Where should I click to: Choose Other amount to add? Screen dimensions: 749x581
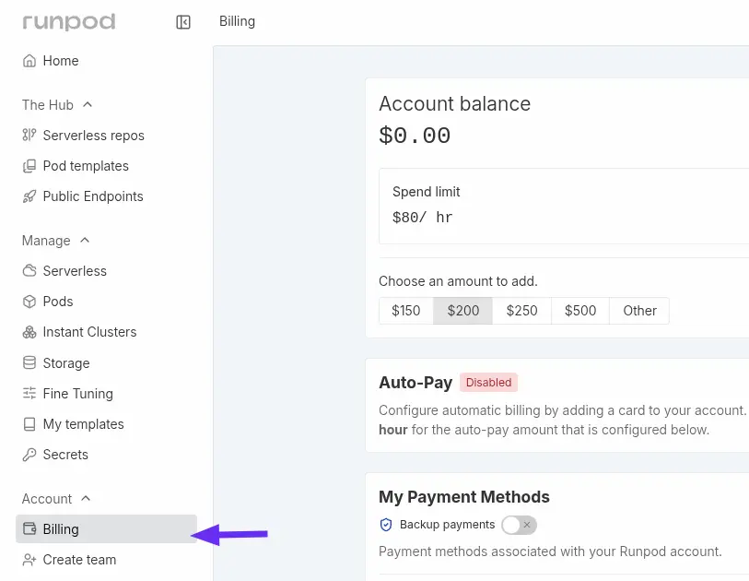(x=639, y=311)
